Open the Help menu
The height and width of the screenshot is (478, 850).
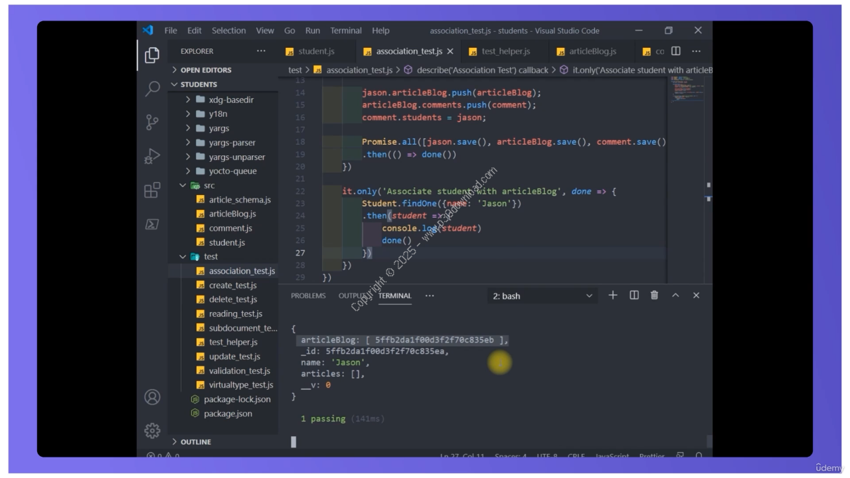(x=381, y=31)
